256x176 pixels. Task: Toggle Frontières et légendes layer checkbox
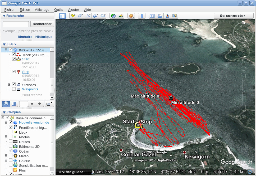tap(11, 127)
